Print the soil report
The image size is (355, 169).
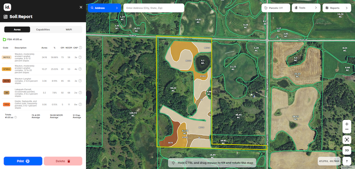pyautogui.click(x=23, y=161)
